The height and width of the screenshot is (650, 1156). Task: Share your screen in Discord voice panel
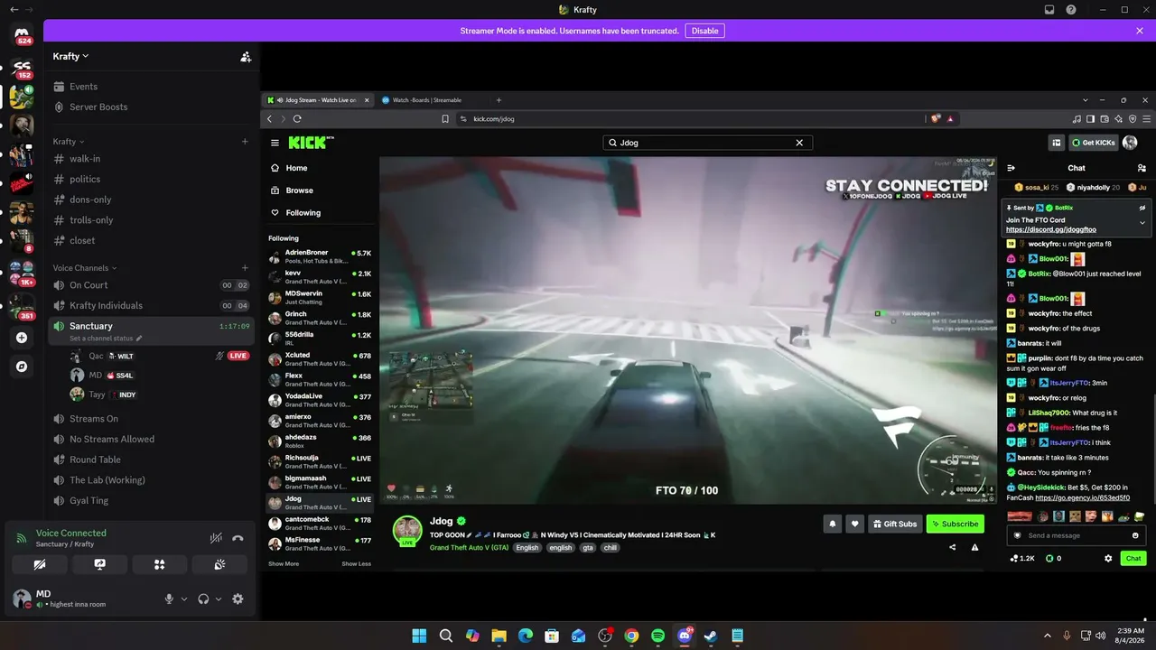(x=99, y=564)
